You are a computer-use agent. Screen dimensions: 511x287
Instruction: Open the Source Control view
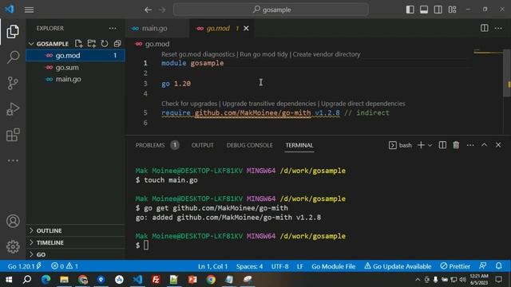[x=13, y=83]
